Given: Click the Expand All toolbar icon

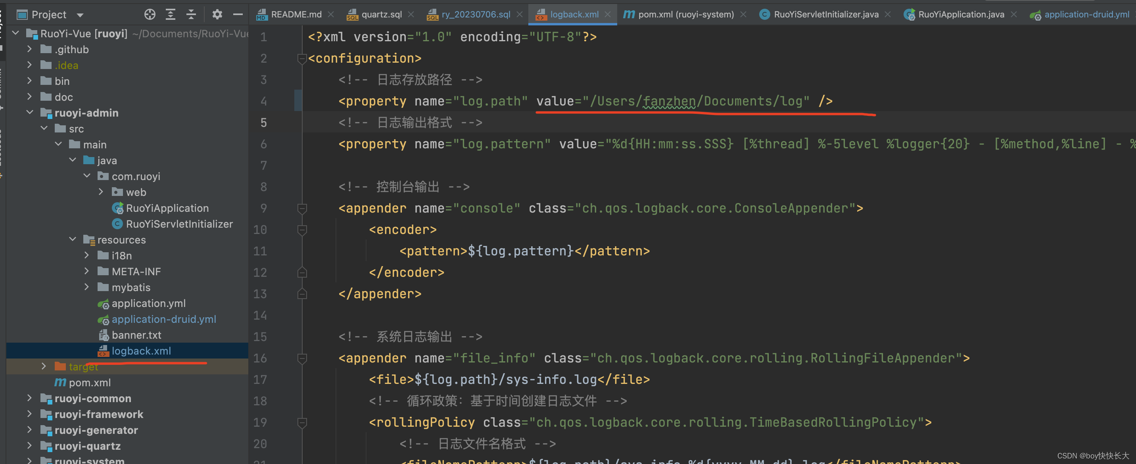Looking at the screenshot, I should (170, 15).
